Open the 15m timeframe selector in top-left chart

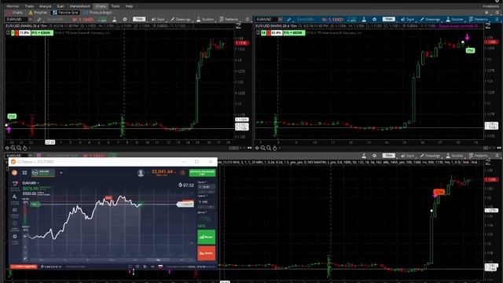[139, 19]
